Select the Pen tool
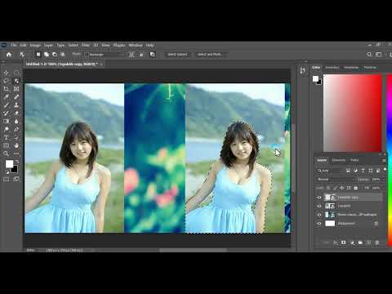 [x=16, y=129]
